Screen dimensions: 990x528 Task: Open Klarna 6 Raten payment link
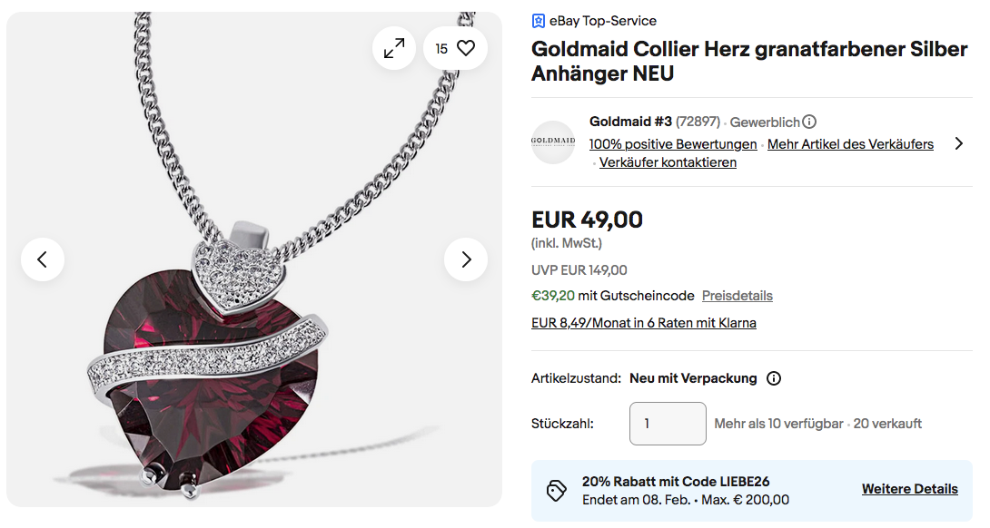pos(643,323)
